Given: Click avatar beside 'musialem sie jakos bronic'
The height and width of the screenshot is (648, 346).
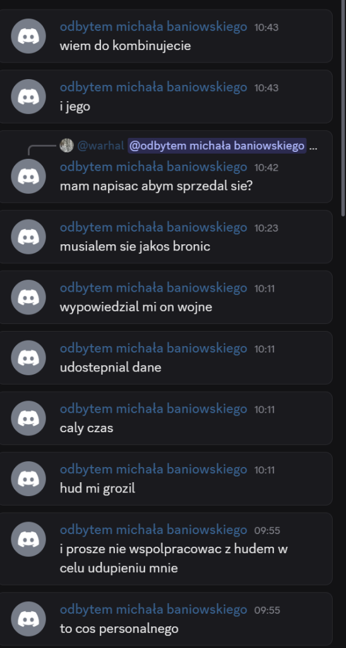Looking at the screenshot, I should tap(28, 237).
